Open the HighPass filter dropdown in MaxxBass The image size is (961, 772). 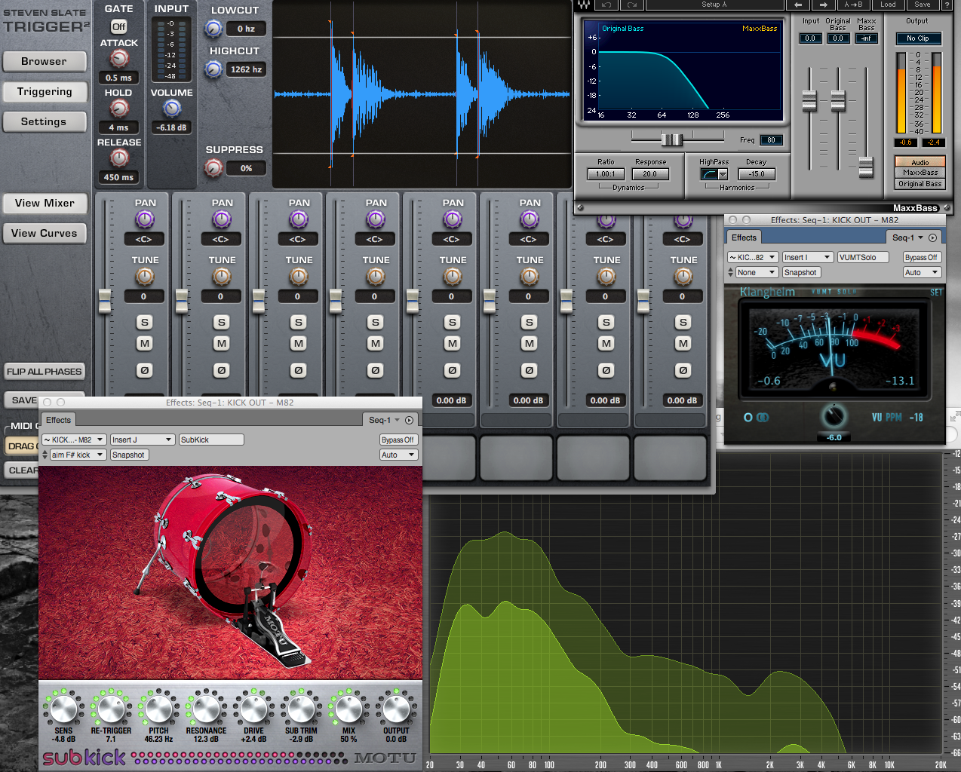pyautogui.click(x=714, y=174)
